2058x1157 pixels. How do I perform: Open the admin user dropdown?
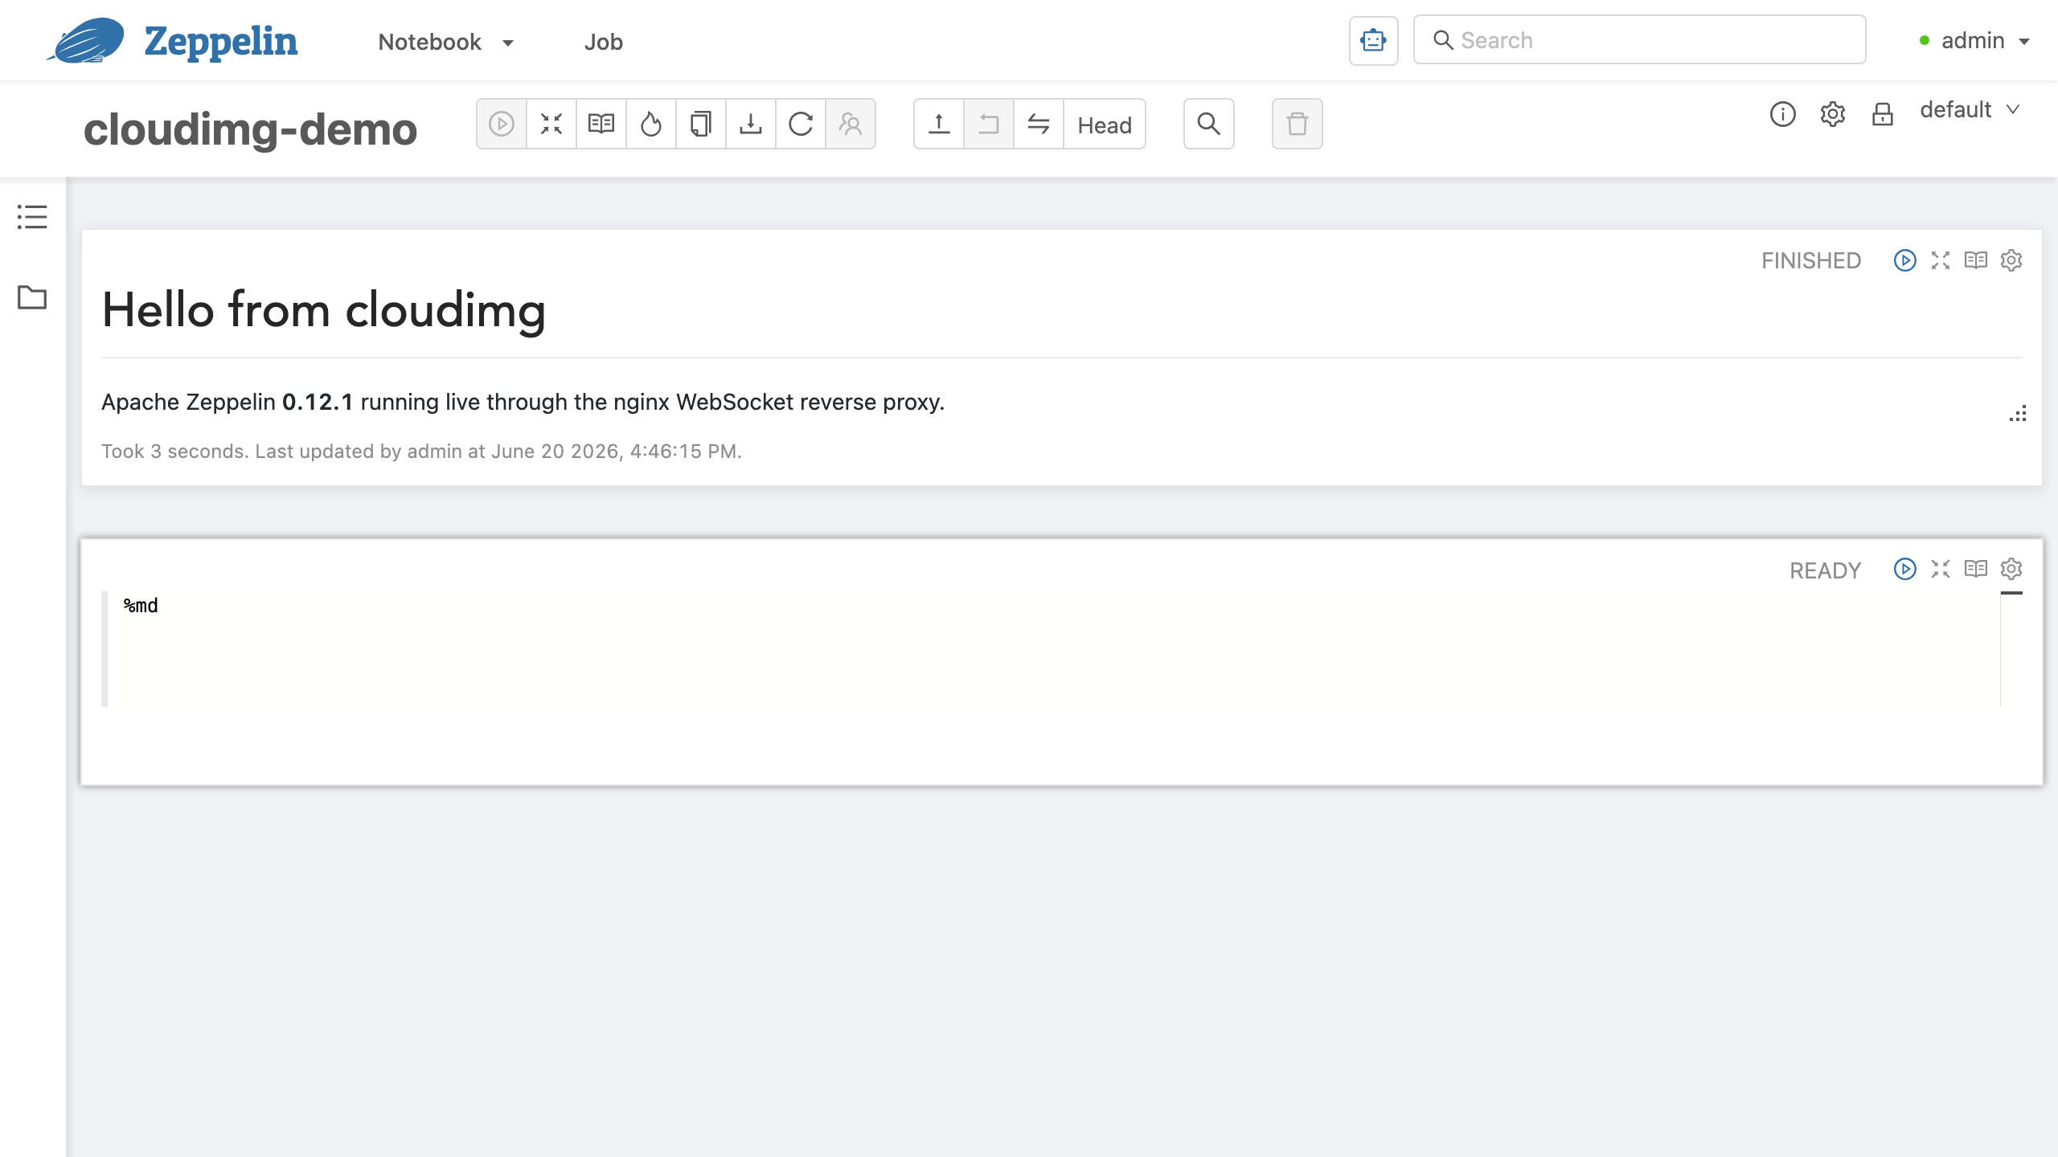coord(1975,40)
